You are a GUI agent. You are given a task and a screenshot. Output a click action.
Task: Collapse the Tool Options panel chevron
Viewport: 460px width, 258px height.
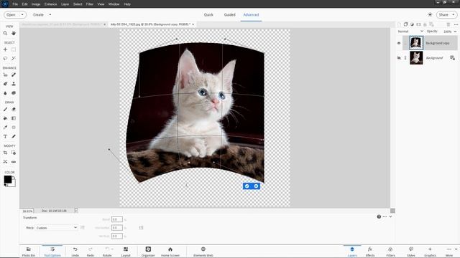pyautogui.click(x=391, y=216)
